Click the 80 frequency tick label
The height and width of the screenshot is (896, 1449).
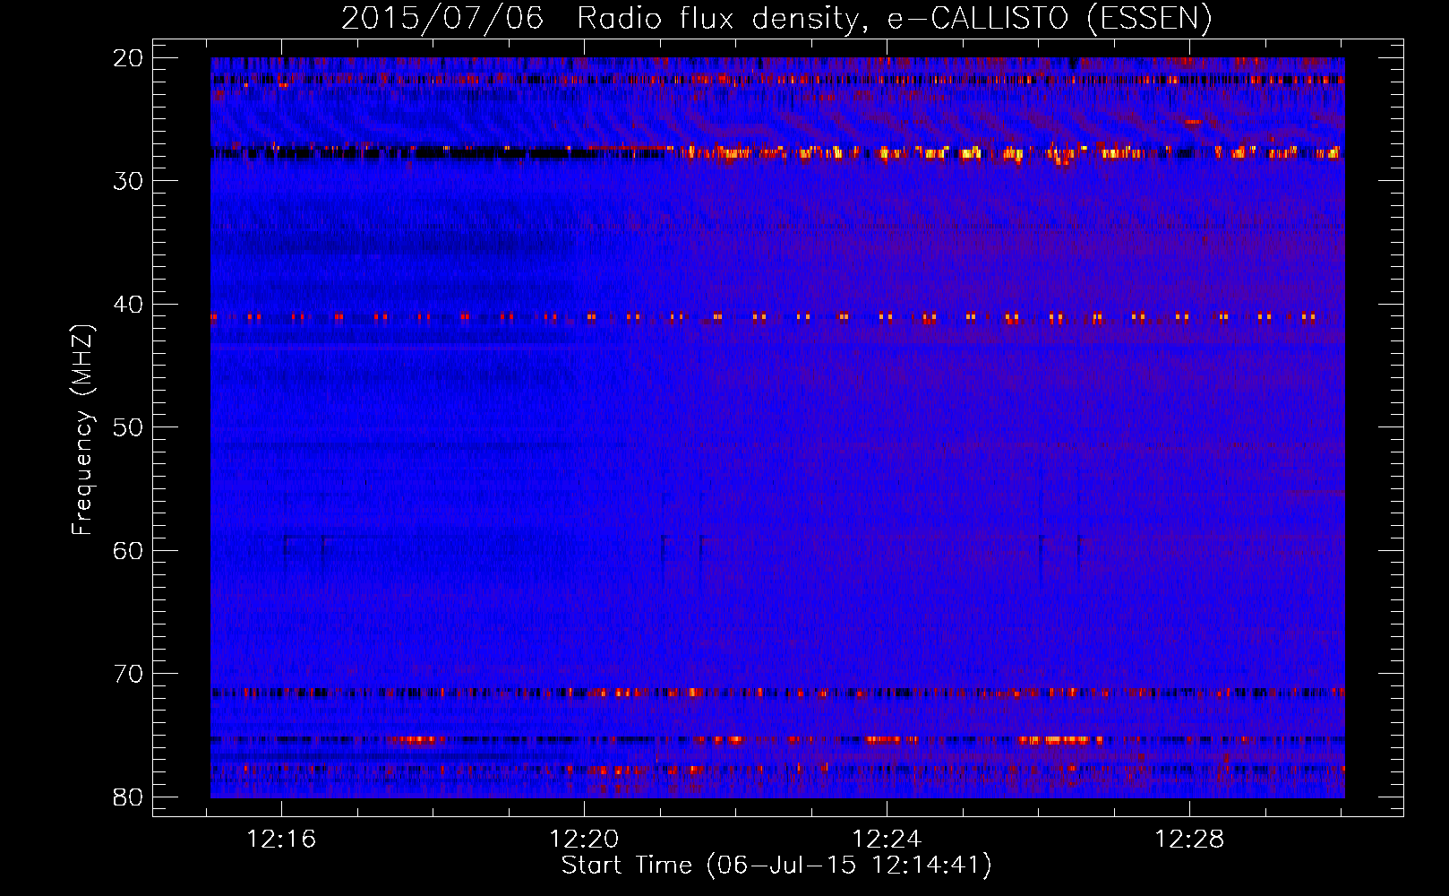[x=128, y=797]
